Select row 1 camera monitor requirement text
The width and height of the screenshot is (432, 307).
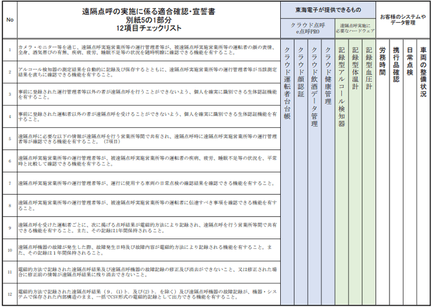click(x=147, y=49)
